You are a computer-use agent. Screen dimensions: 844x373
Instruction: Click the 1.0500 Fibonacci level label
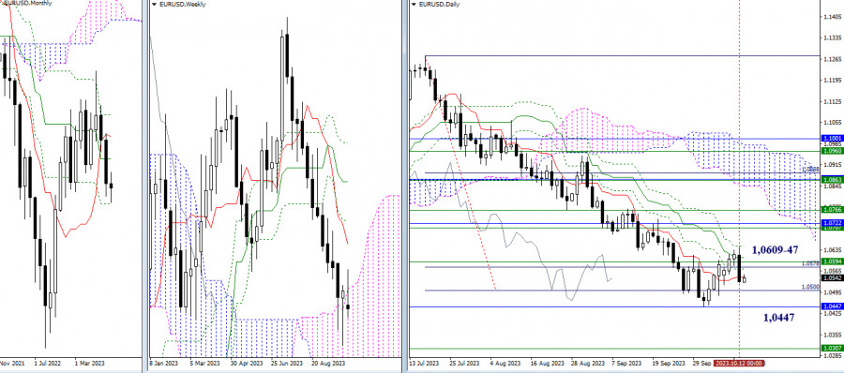coord(810,288)
